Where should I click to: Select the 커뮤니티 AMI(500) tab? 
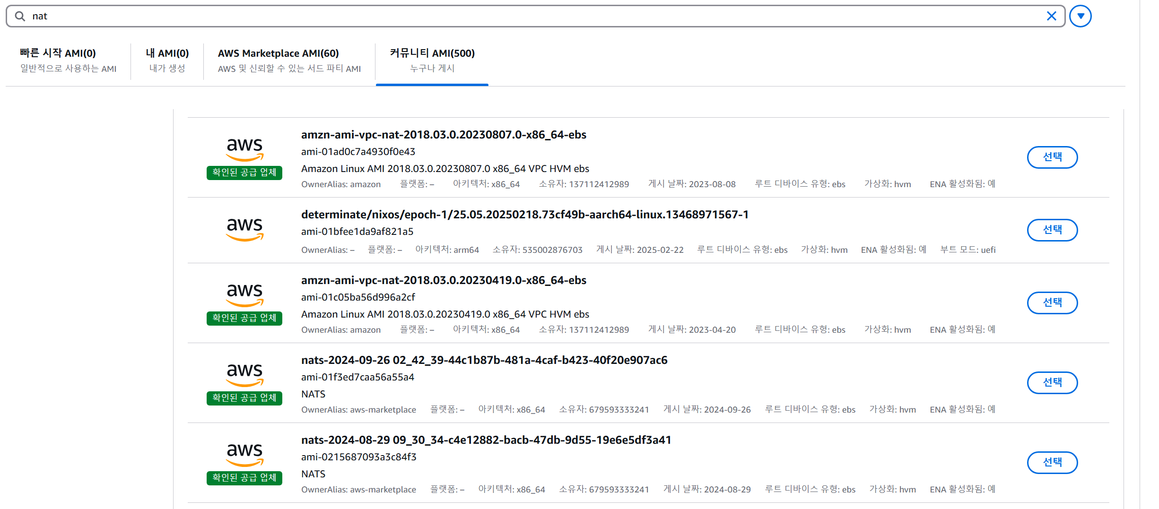point(432,60)
